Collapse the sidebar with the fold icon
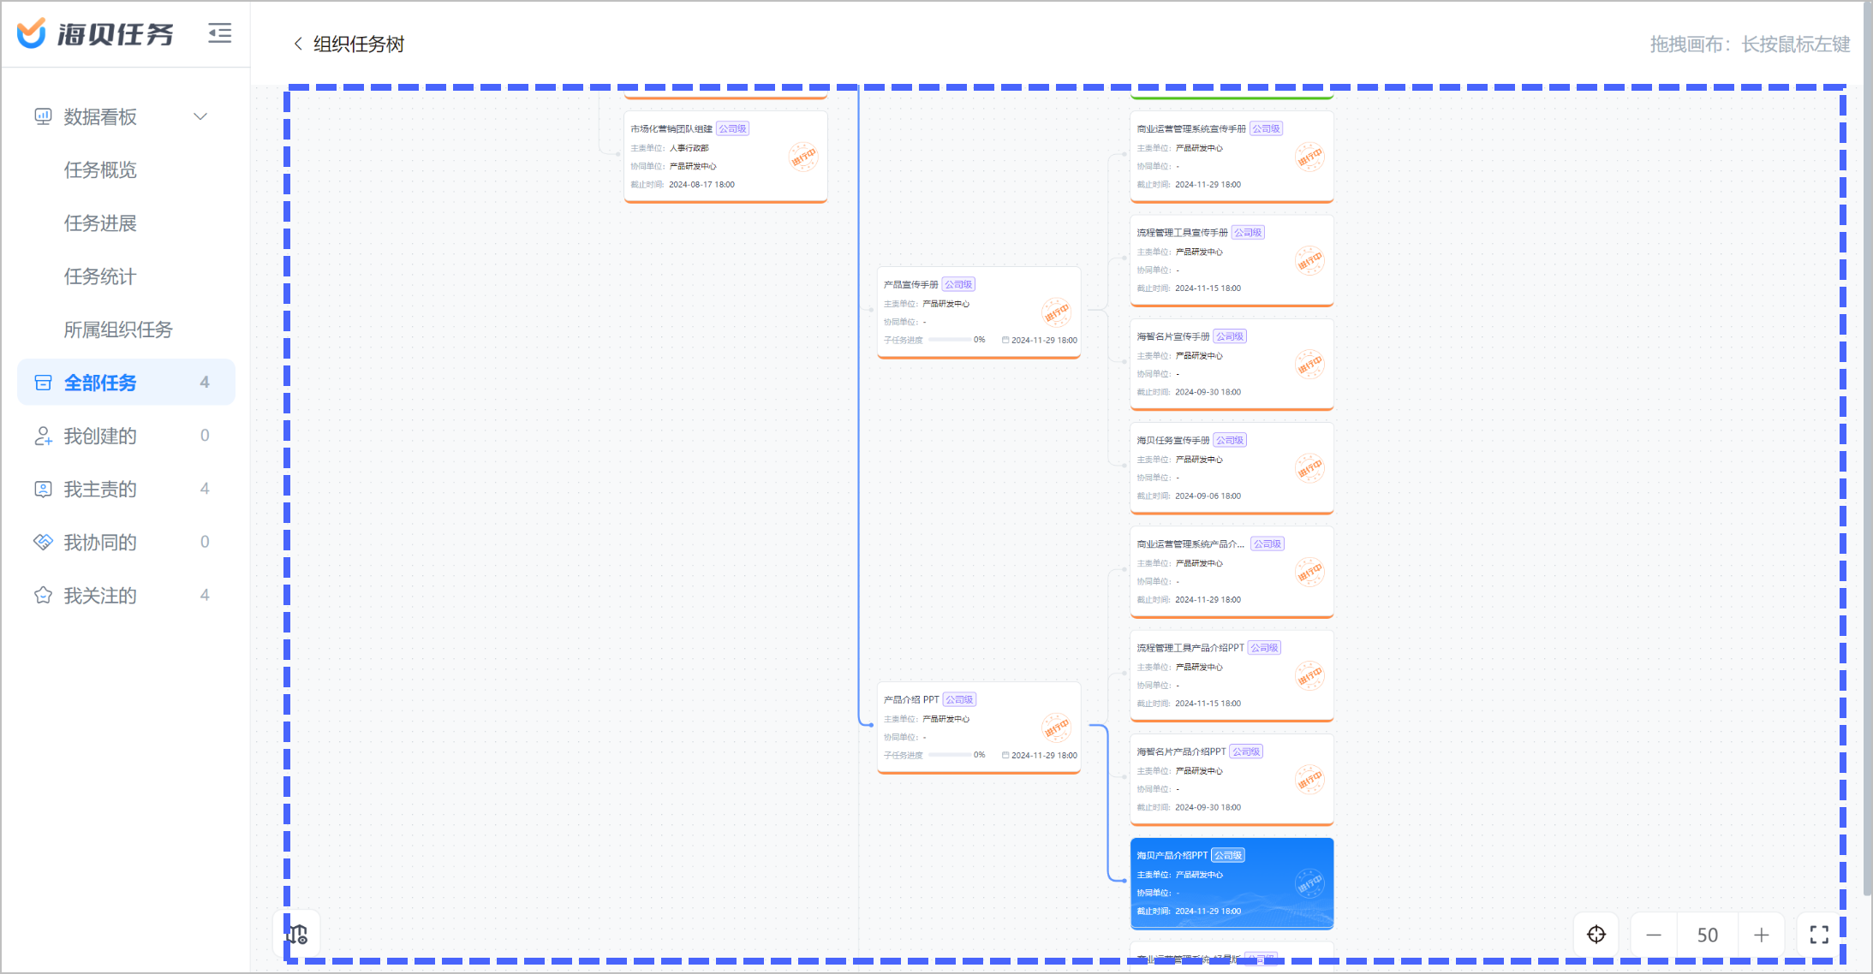This screenshot has width=1873, height=974. click(220, 33)
